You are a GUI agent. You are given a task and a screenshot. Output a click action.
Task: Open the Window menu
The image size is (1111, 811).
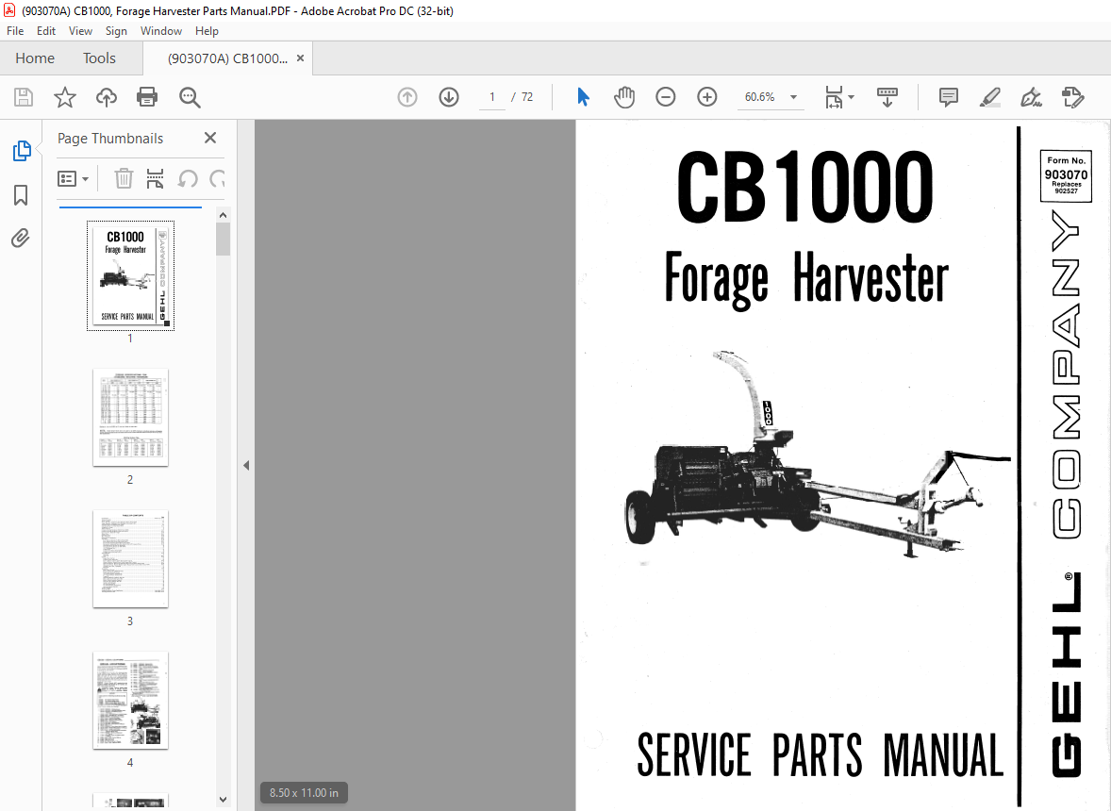pyautogui.click(x=161, y=31)
